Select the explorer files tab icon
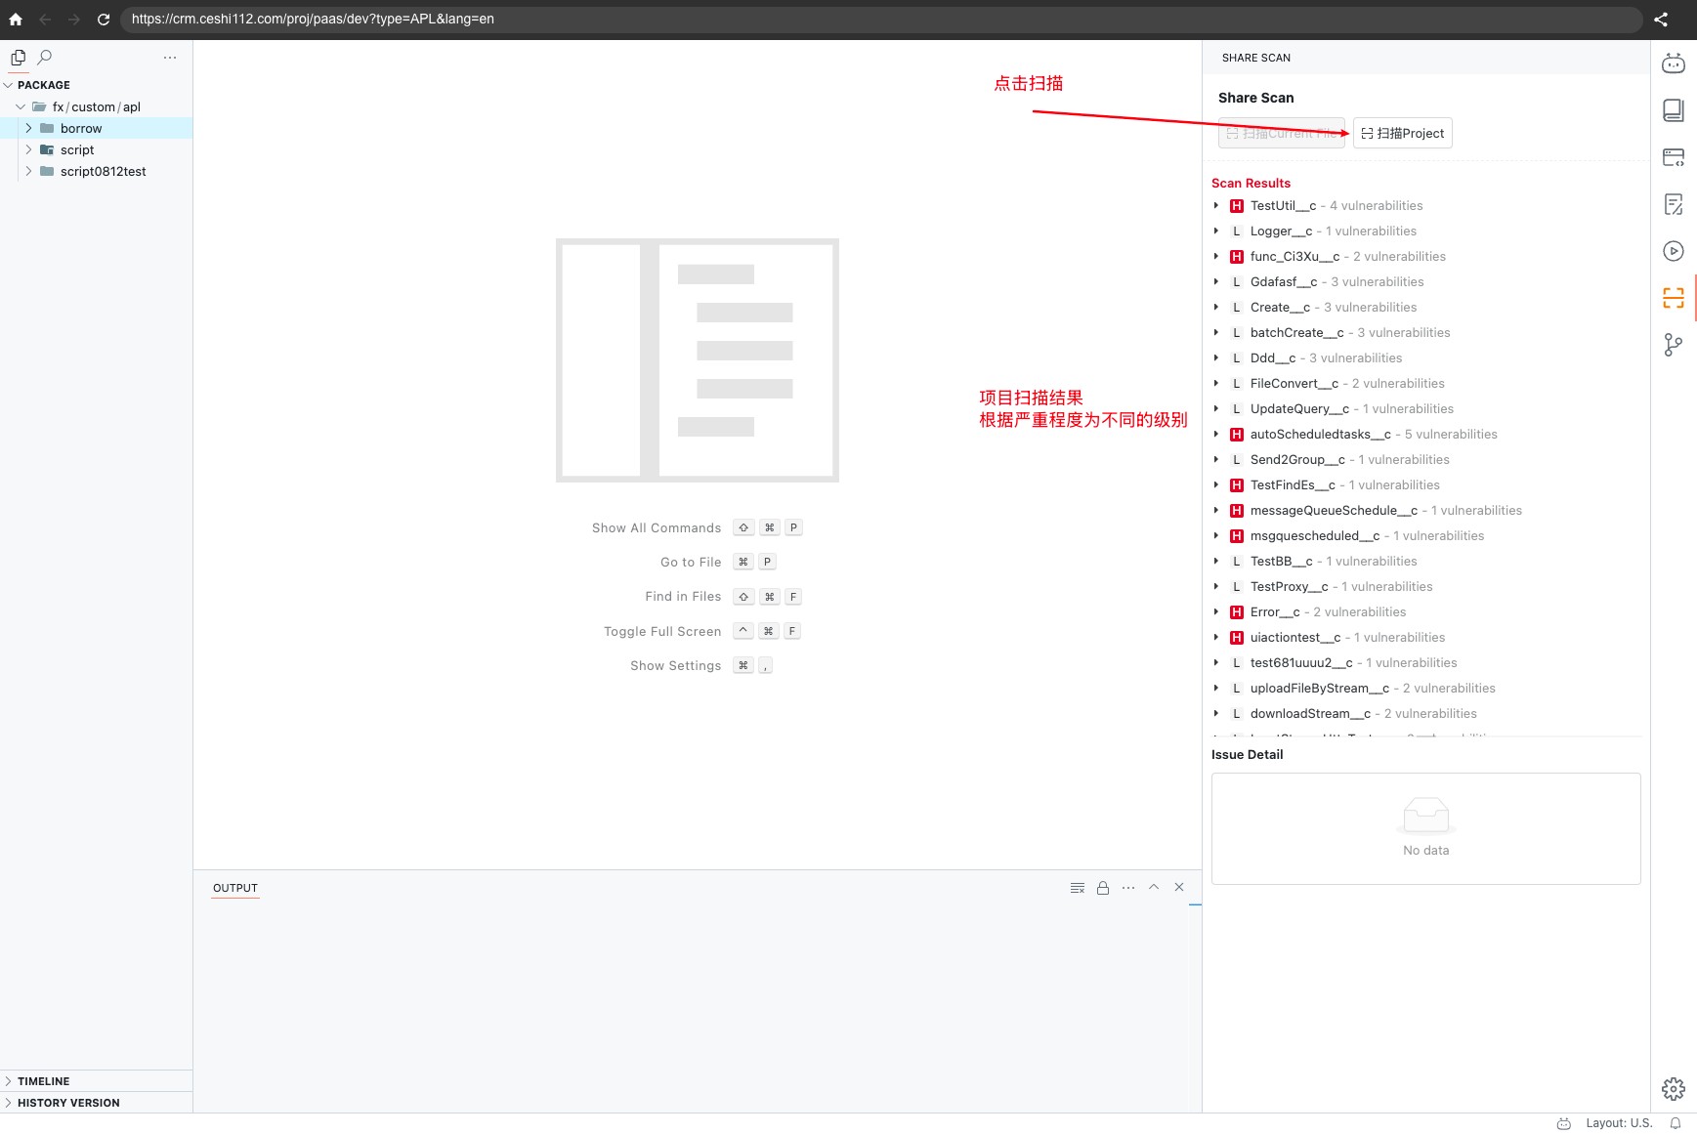 [x=18, y=58]
